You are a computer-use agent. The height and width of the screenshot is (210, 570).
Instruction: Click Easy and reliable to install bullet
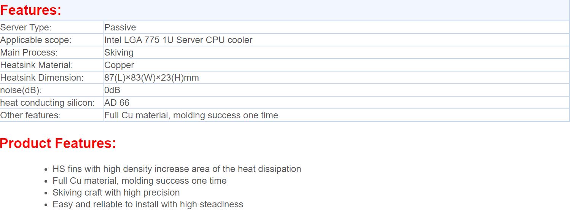tap(148, 204)
